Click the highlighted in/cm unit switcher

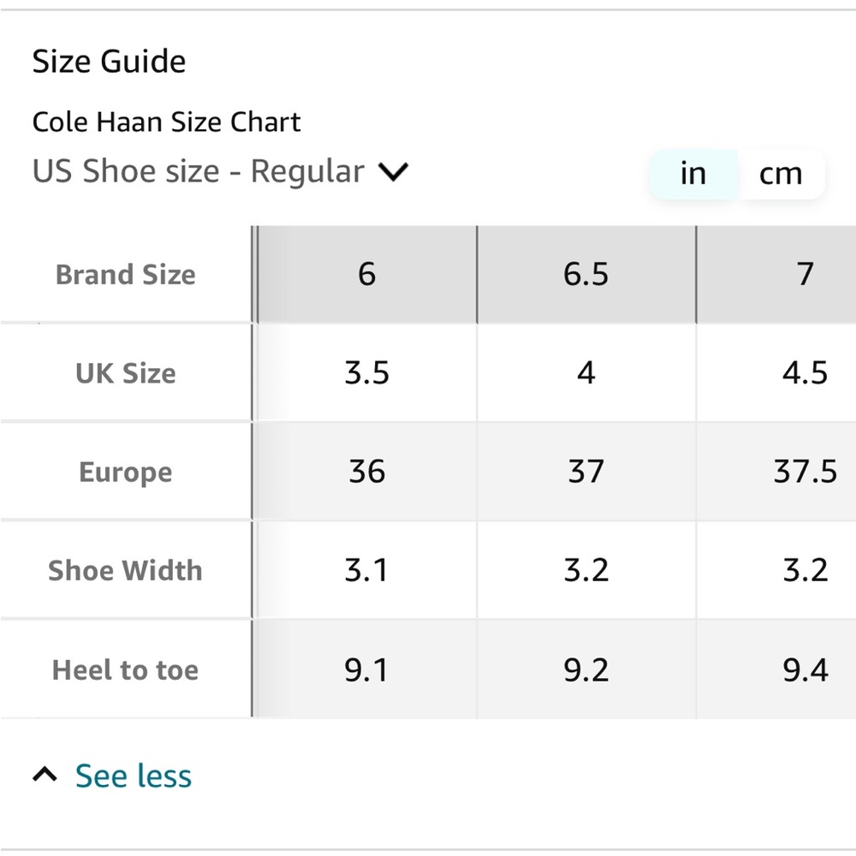(736, 174)
